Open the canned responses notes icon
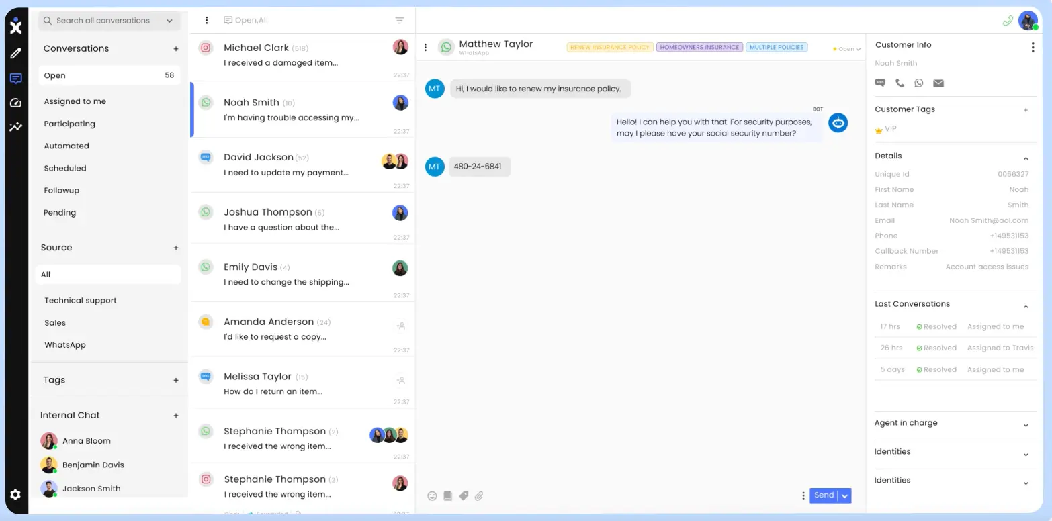This screenshot has width=1052, height=521. (447, 495)
